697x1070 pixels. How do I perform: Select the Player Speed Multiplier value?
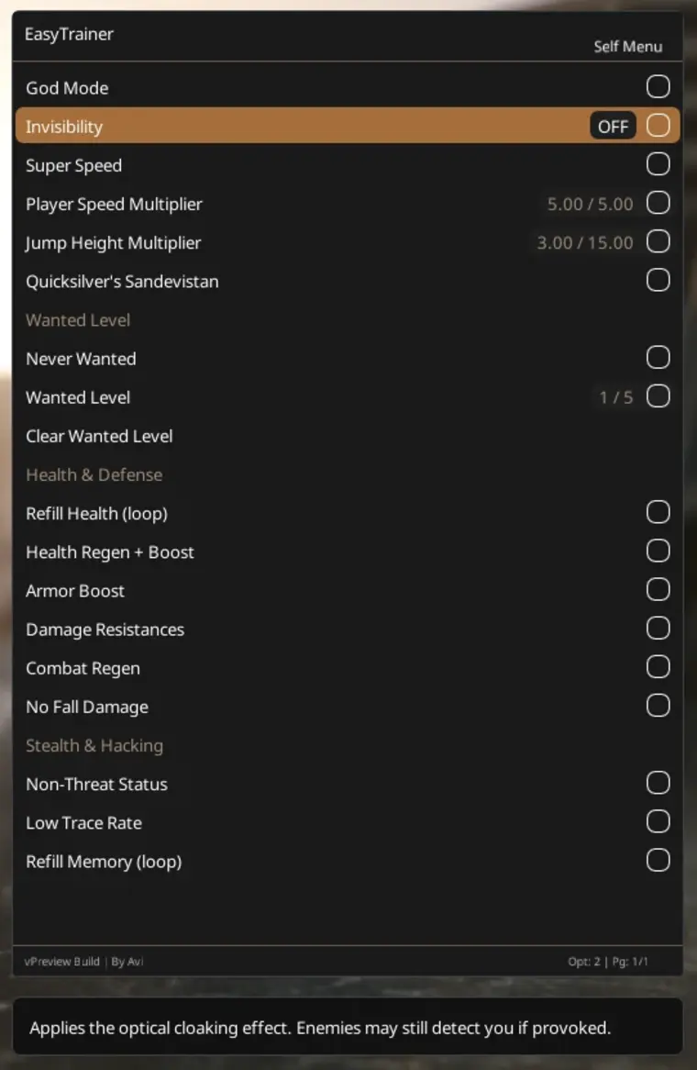[x=589, y=204]
